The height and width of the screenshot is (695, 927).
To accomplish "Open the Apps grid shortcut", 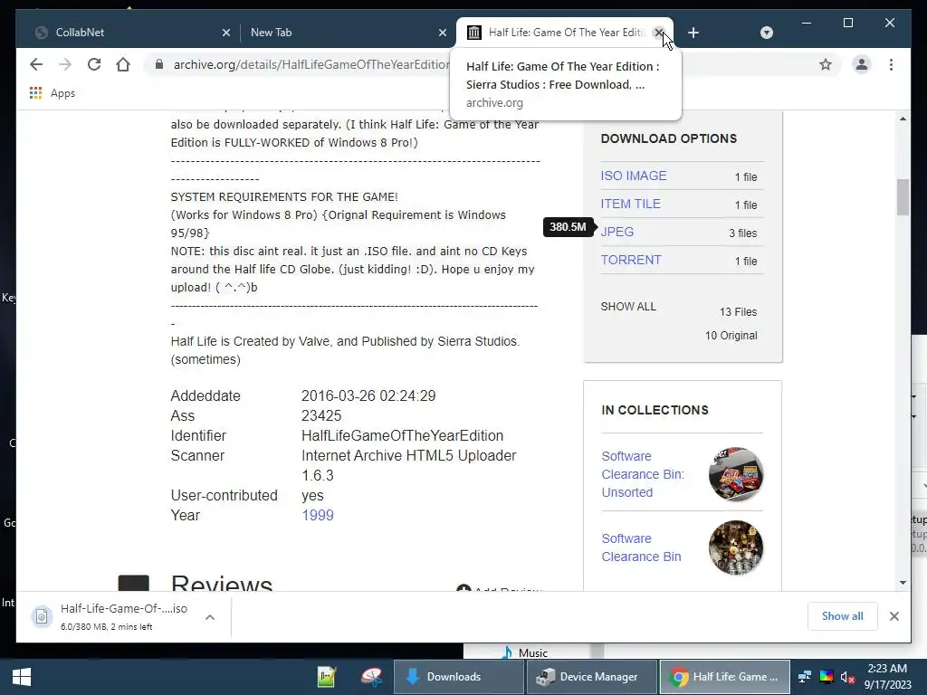I will (x=52, y=93).
